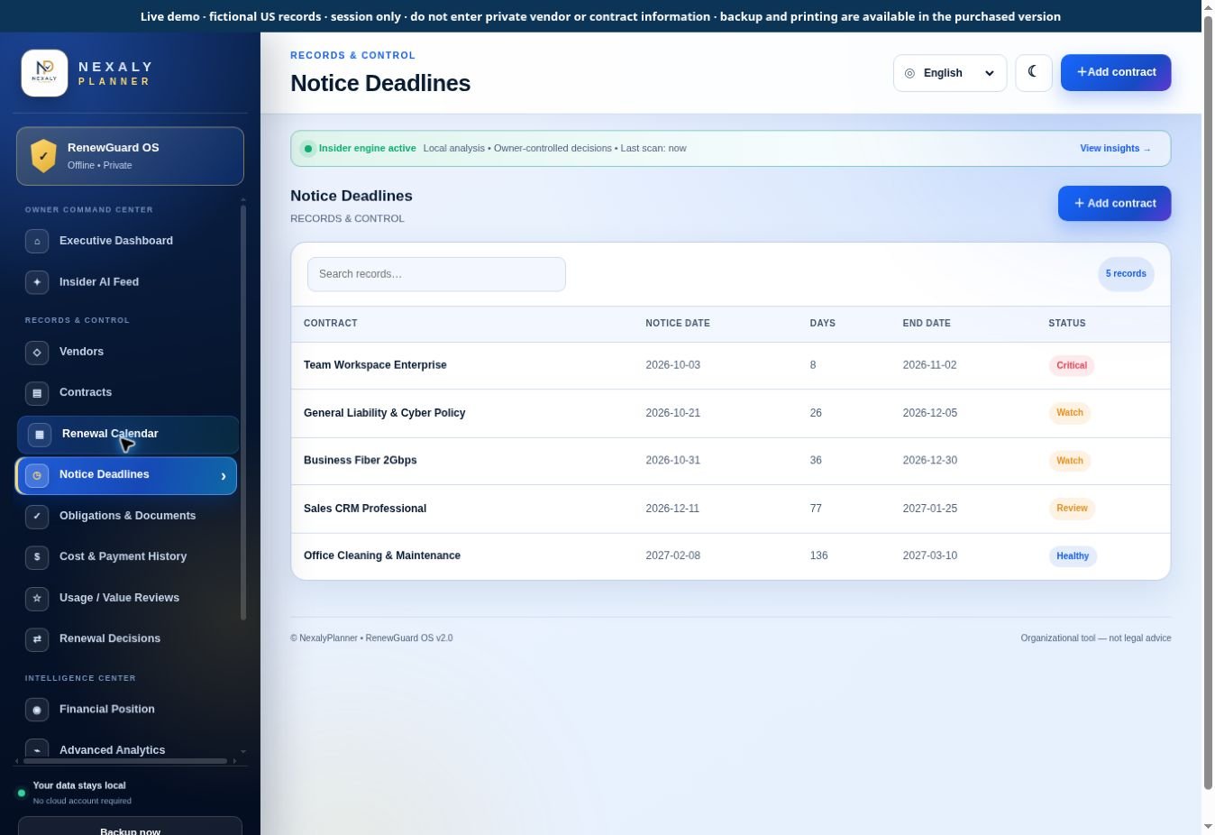Click Add contract next to the section heading
The image size is (1215, 835).
click(1115, 204)
